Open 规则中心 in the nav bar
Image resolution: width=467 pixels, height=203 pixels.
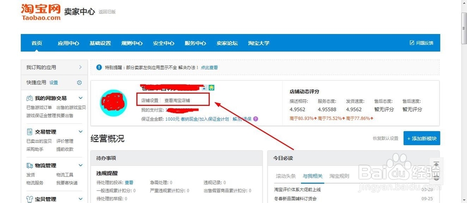point(132,43)
